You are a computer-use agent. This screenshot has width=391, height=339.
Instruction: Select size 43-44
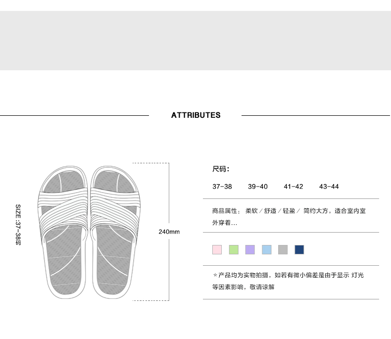point(329,187)
